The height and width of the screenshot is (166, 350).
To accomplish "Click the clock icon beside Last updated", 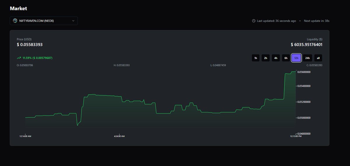I will tap(254, 21).
